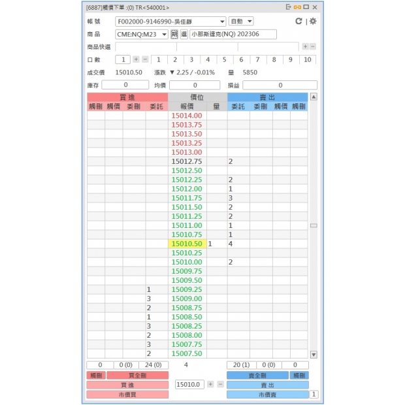405x405 pixels.
Task: Click the 買進 buy button
Action: click(127, 385)
